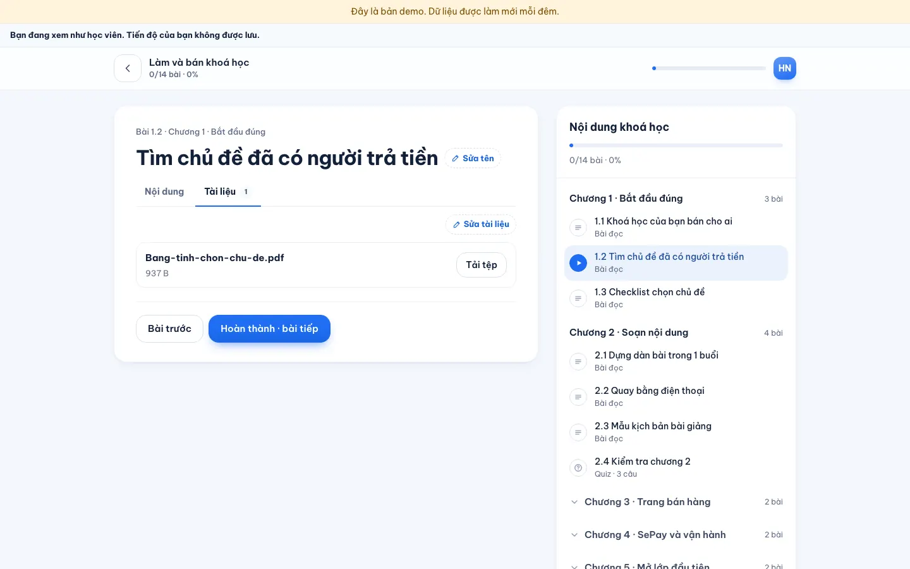Download file with Tải tệp button
Image resolution: width=910 pixels, height=569 pixels.
point(482,265)
